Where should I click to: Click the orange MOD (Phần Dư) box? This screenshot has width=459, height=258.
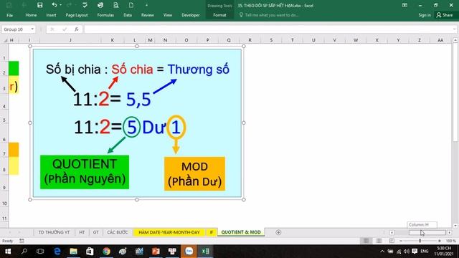pyautogui.click(x=194, y=173)
